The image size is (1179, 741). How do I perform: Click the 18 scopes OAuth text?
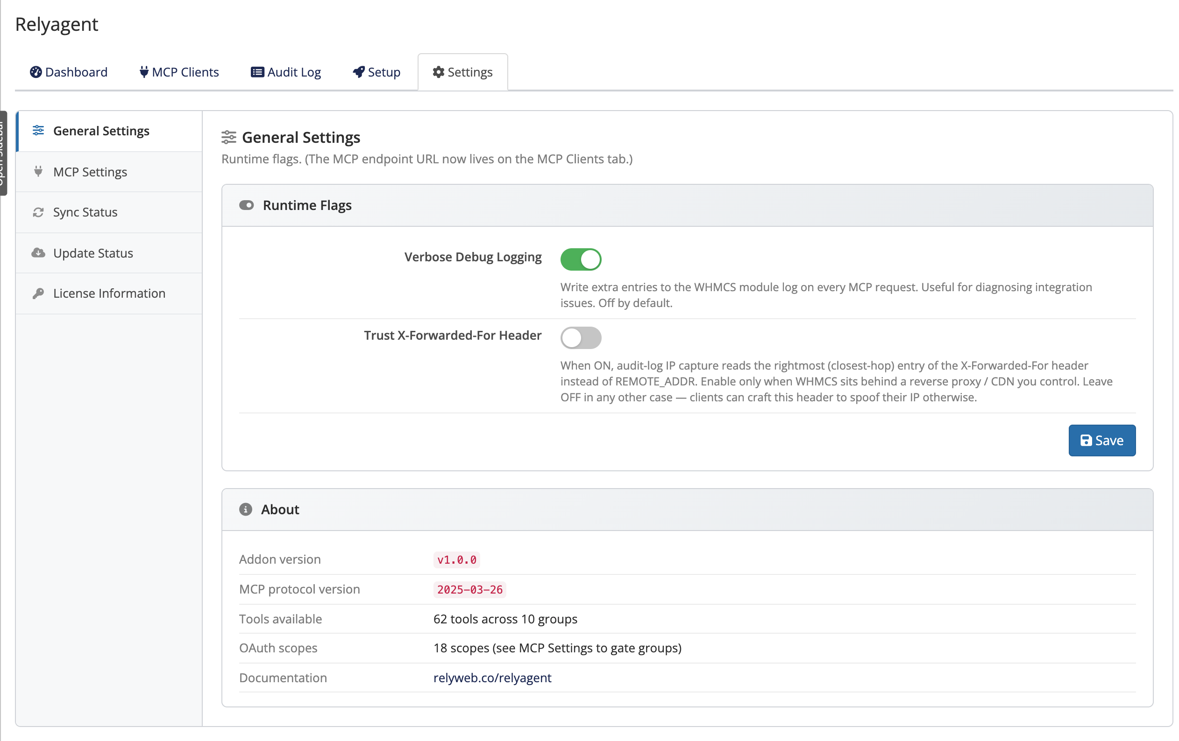557,648
